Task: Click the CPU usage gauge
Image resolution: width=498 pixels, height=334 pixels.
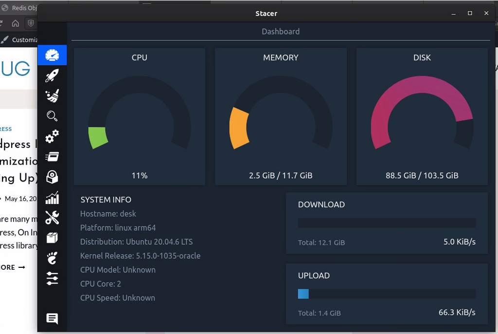Action: click(x=140, y=113)
